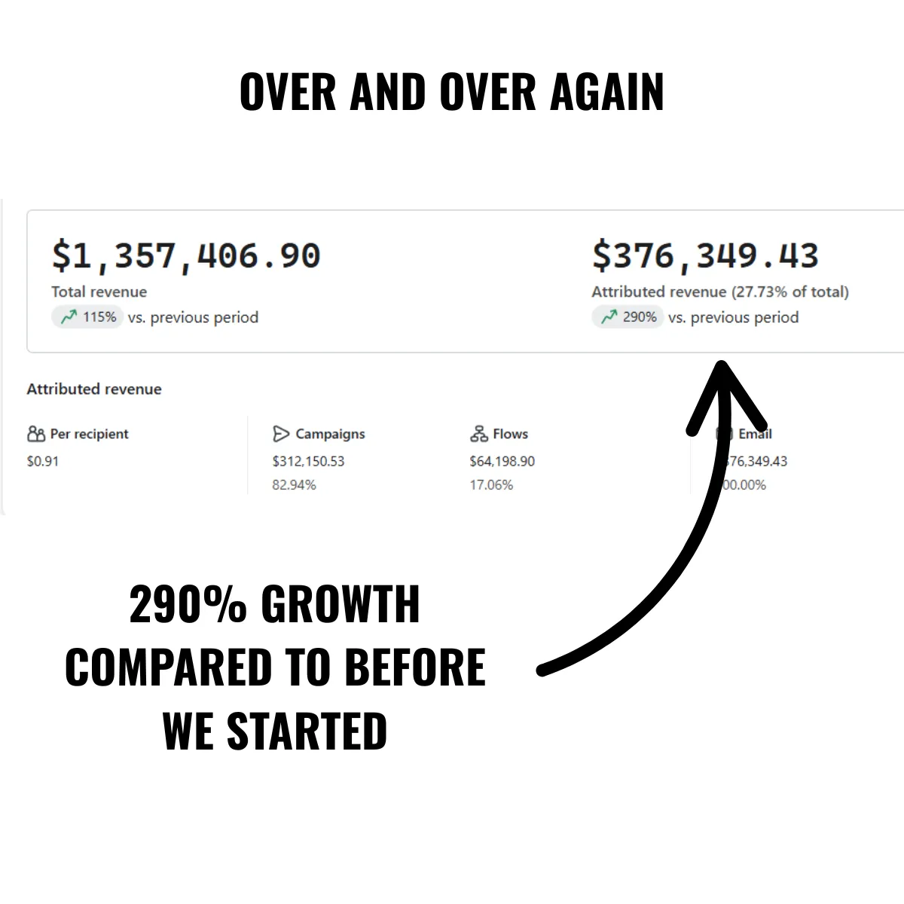Click the 82.94% campaigns percentage
The image size is (904, 904).
294,485
